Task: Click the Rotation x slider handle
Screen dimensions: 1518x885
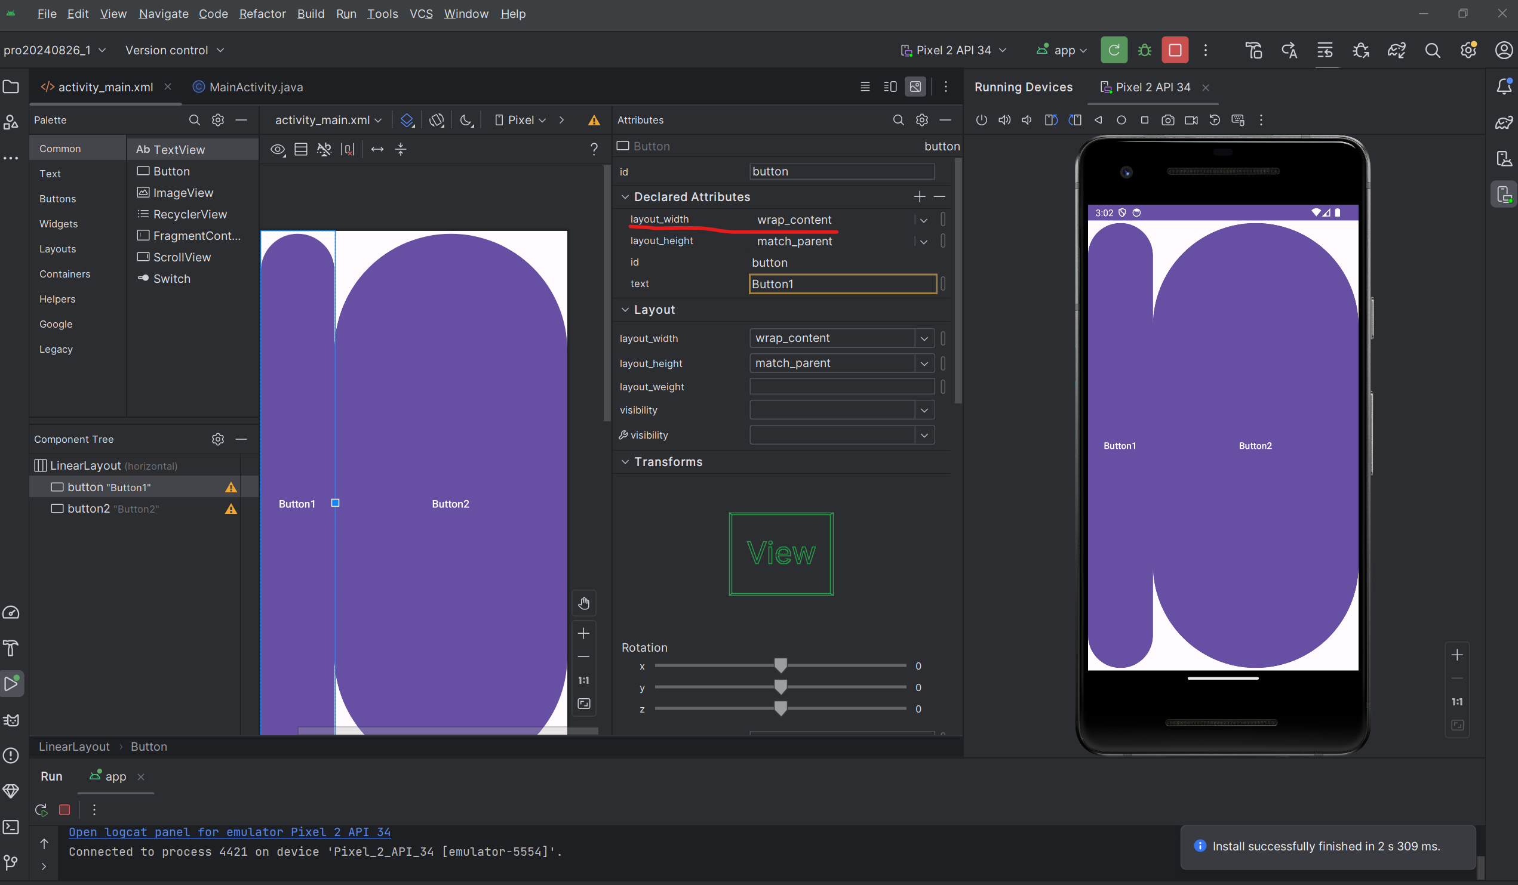Action: (x=780, y=665)
